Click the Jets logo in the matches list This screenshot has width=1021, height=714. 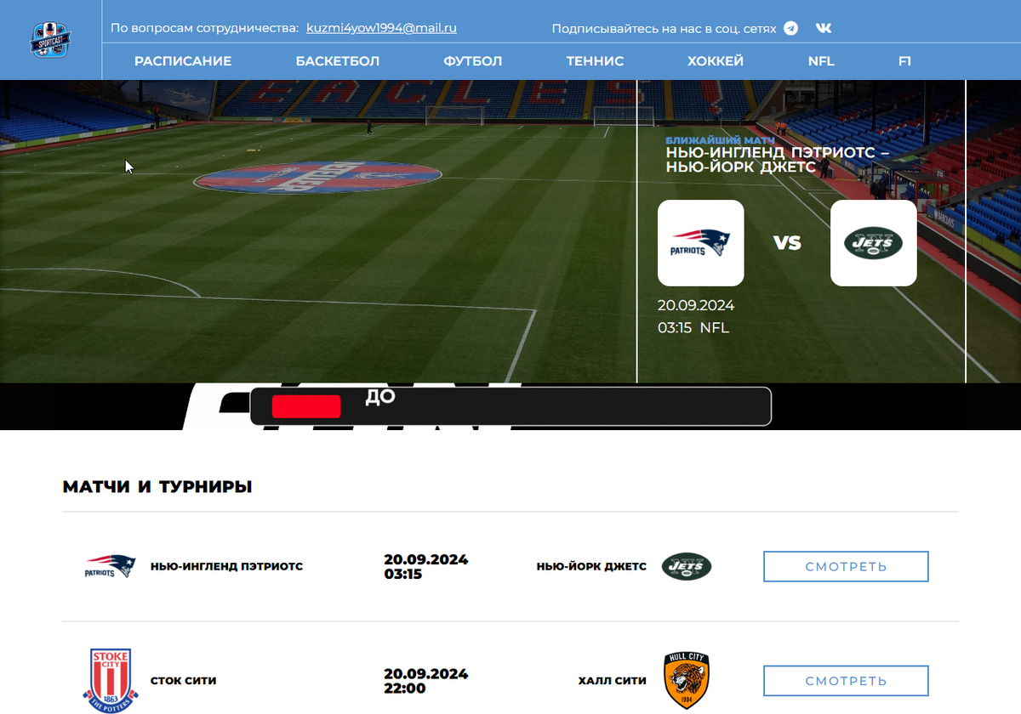(x=687, y=566)
